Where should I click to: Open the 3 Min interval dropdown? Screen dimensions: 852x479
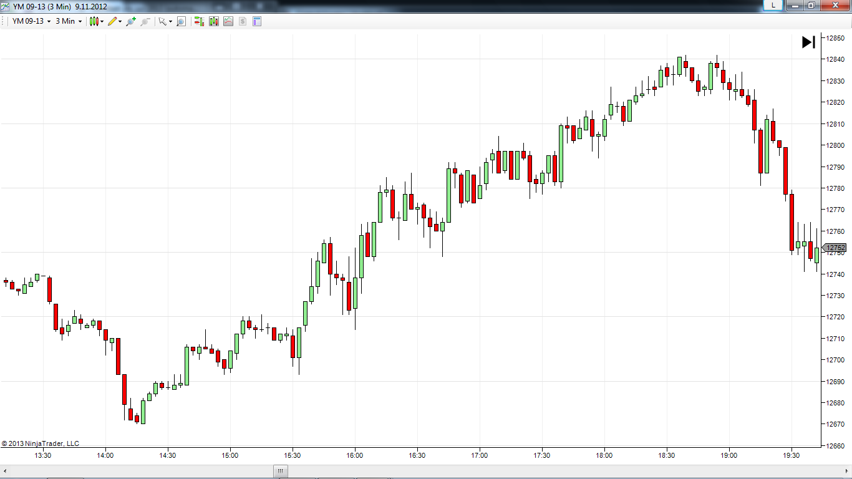pyautogui.click(x=69, y=21)
